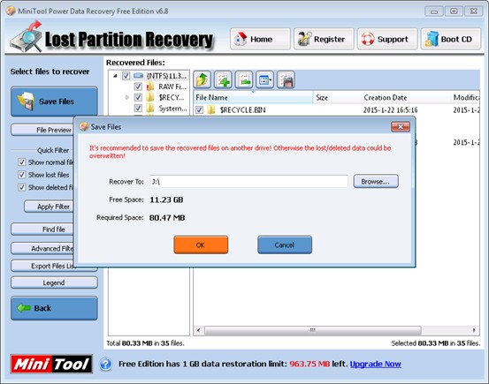Click the up-folder arrow toolbar icon
The width and height of the screenshot is (489, 384).
(x=202, y=79)
